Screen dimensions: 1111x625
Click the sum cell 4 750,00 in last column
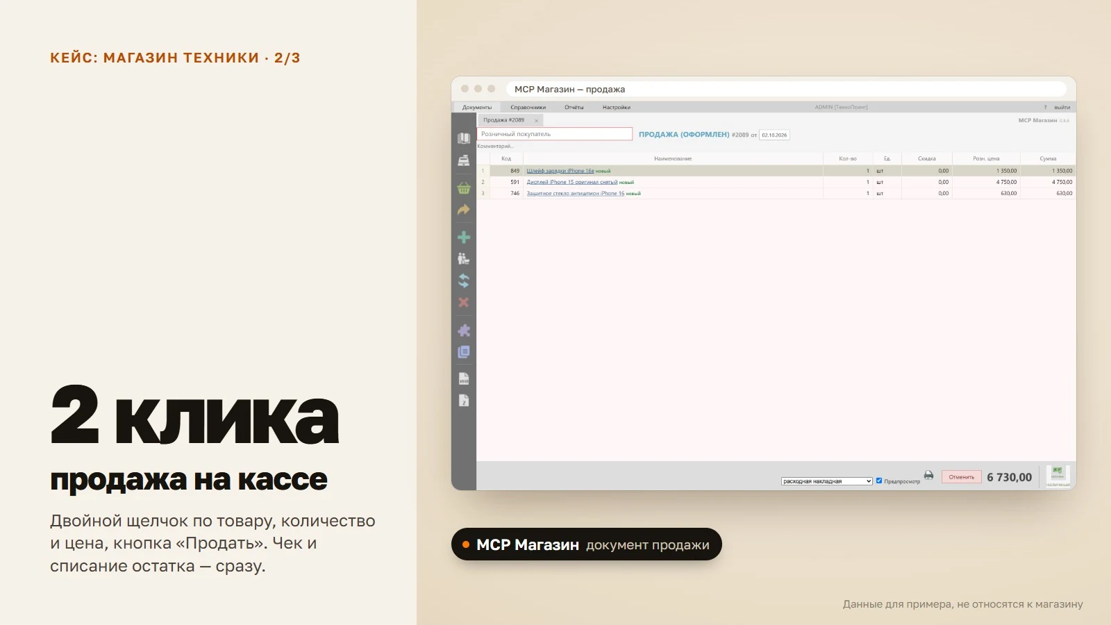(1048, 182)
